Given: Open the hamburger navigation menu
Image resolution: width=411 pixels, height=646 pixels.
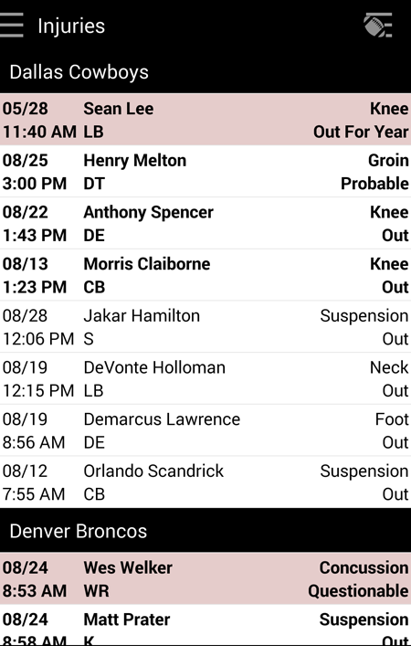Looking at the screenshot, I should 12,26.
